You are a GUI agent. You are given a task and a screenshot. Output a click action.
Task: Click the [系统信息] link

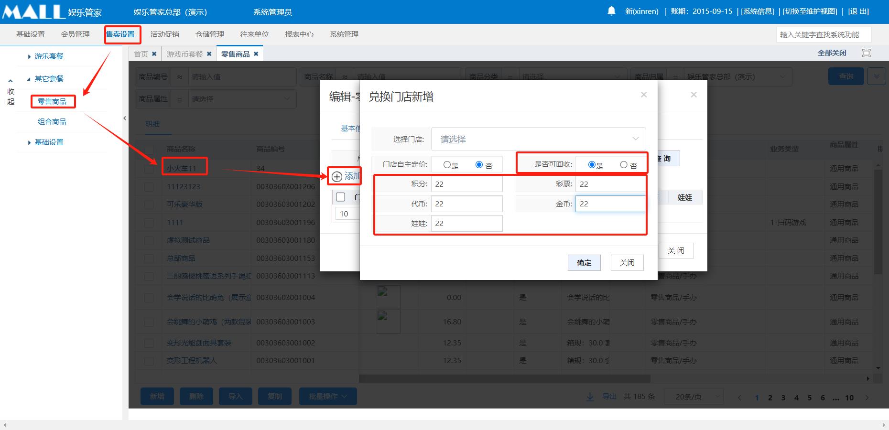point(758,11)
